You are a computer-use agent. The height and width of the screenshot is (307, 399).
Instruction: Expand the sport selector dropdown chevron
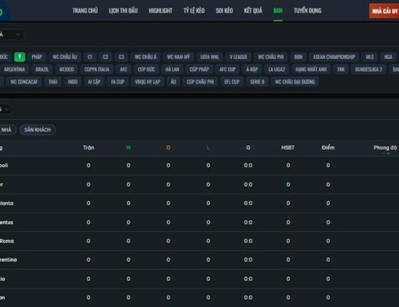(x=18, y=35)
